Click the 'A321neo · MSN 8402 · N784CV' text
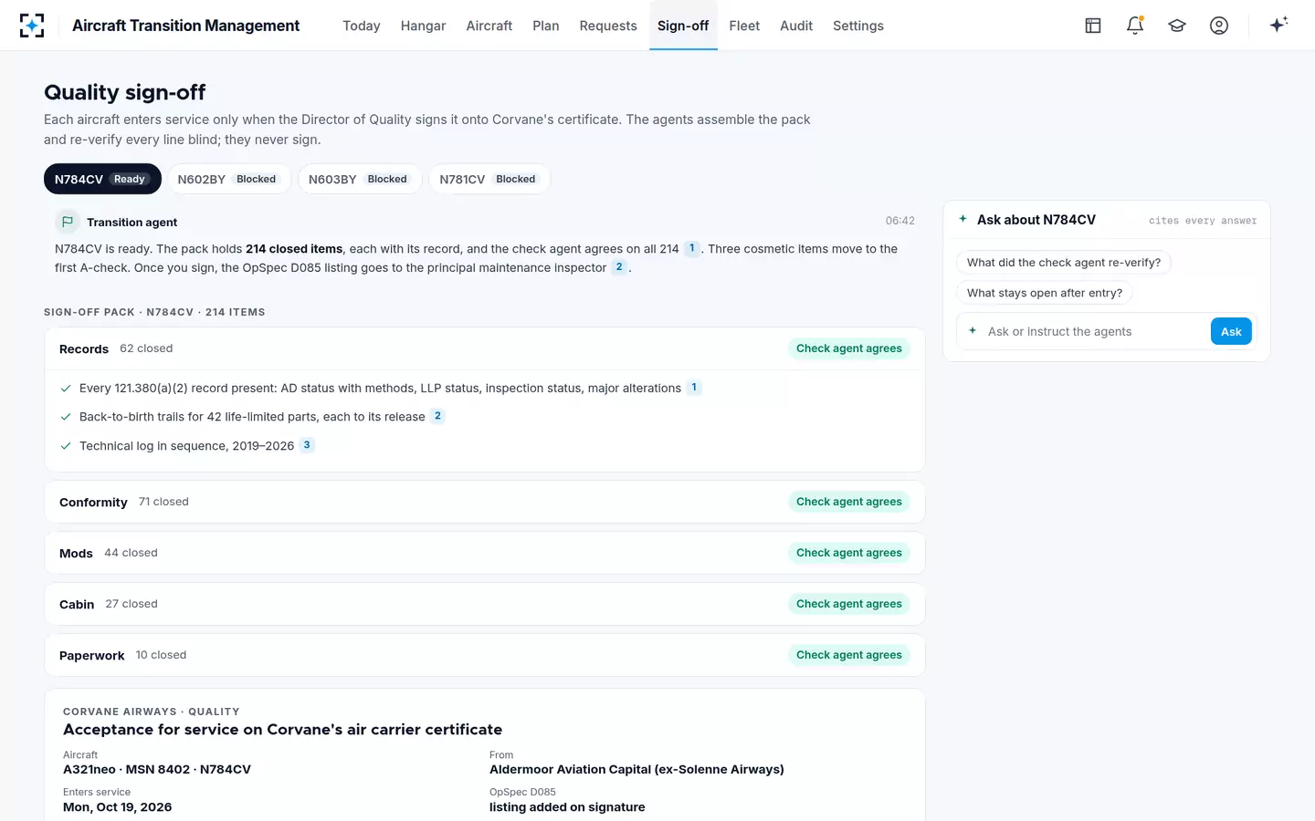Screen dimensions: 1315x821 point(157,770)
